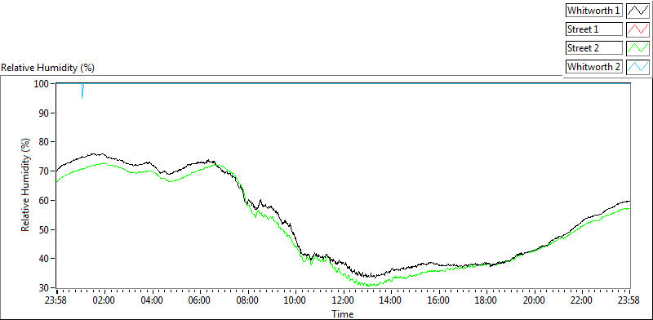Click the Street 1 red plot icon
The width and height of the screenshot is (653, 320).
coord(638,29)
